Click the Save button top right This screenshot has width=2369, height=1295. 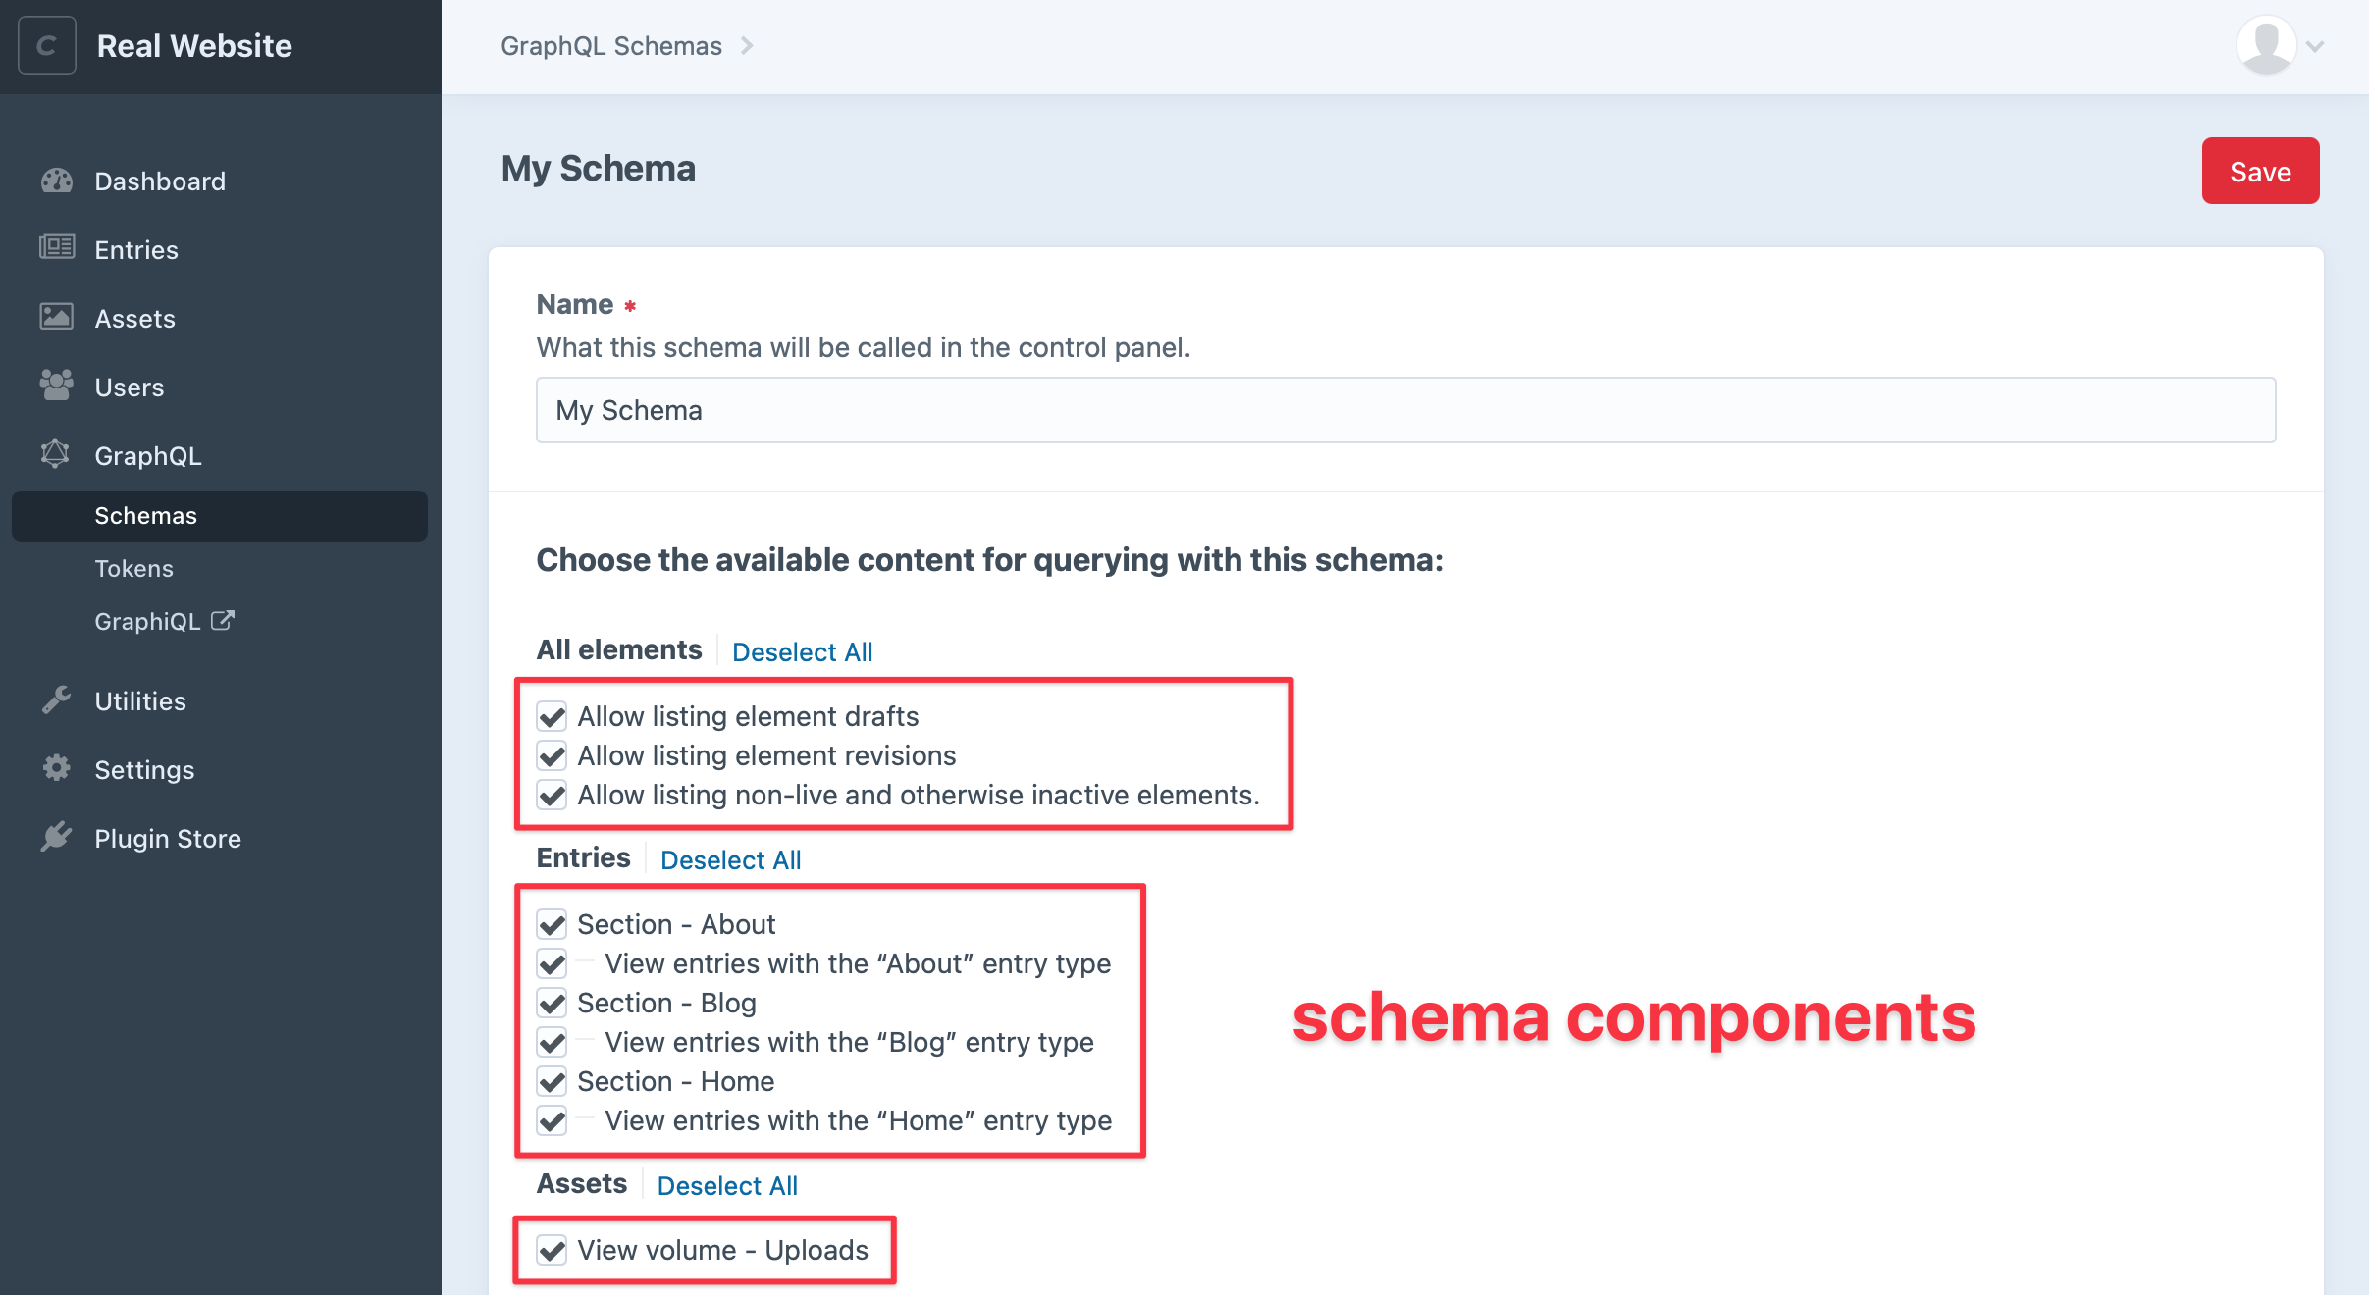click(2260, 171)
